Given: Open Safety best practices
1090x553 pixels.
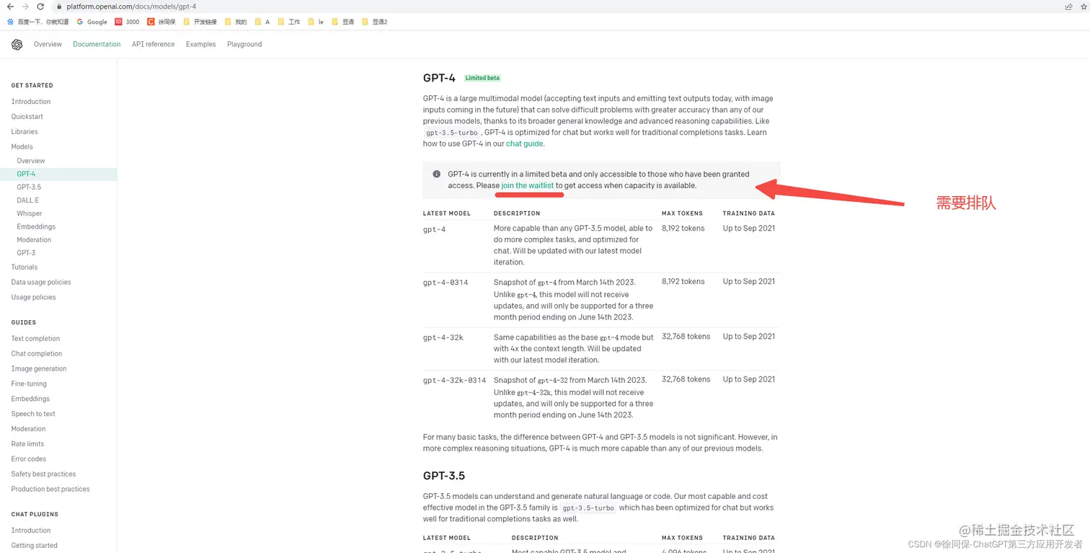Looking at the screenshot, I should (43, 474).
